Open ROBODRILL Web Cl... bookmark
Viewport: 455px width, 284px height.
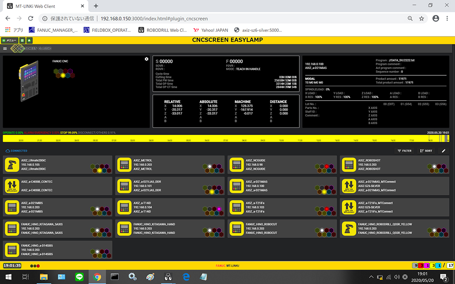[x=162, y=30]
